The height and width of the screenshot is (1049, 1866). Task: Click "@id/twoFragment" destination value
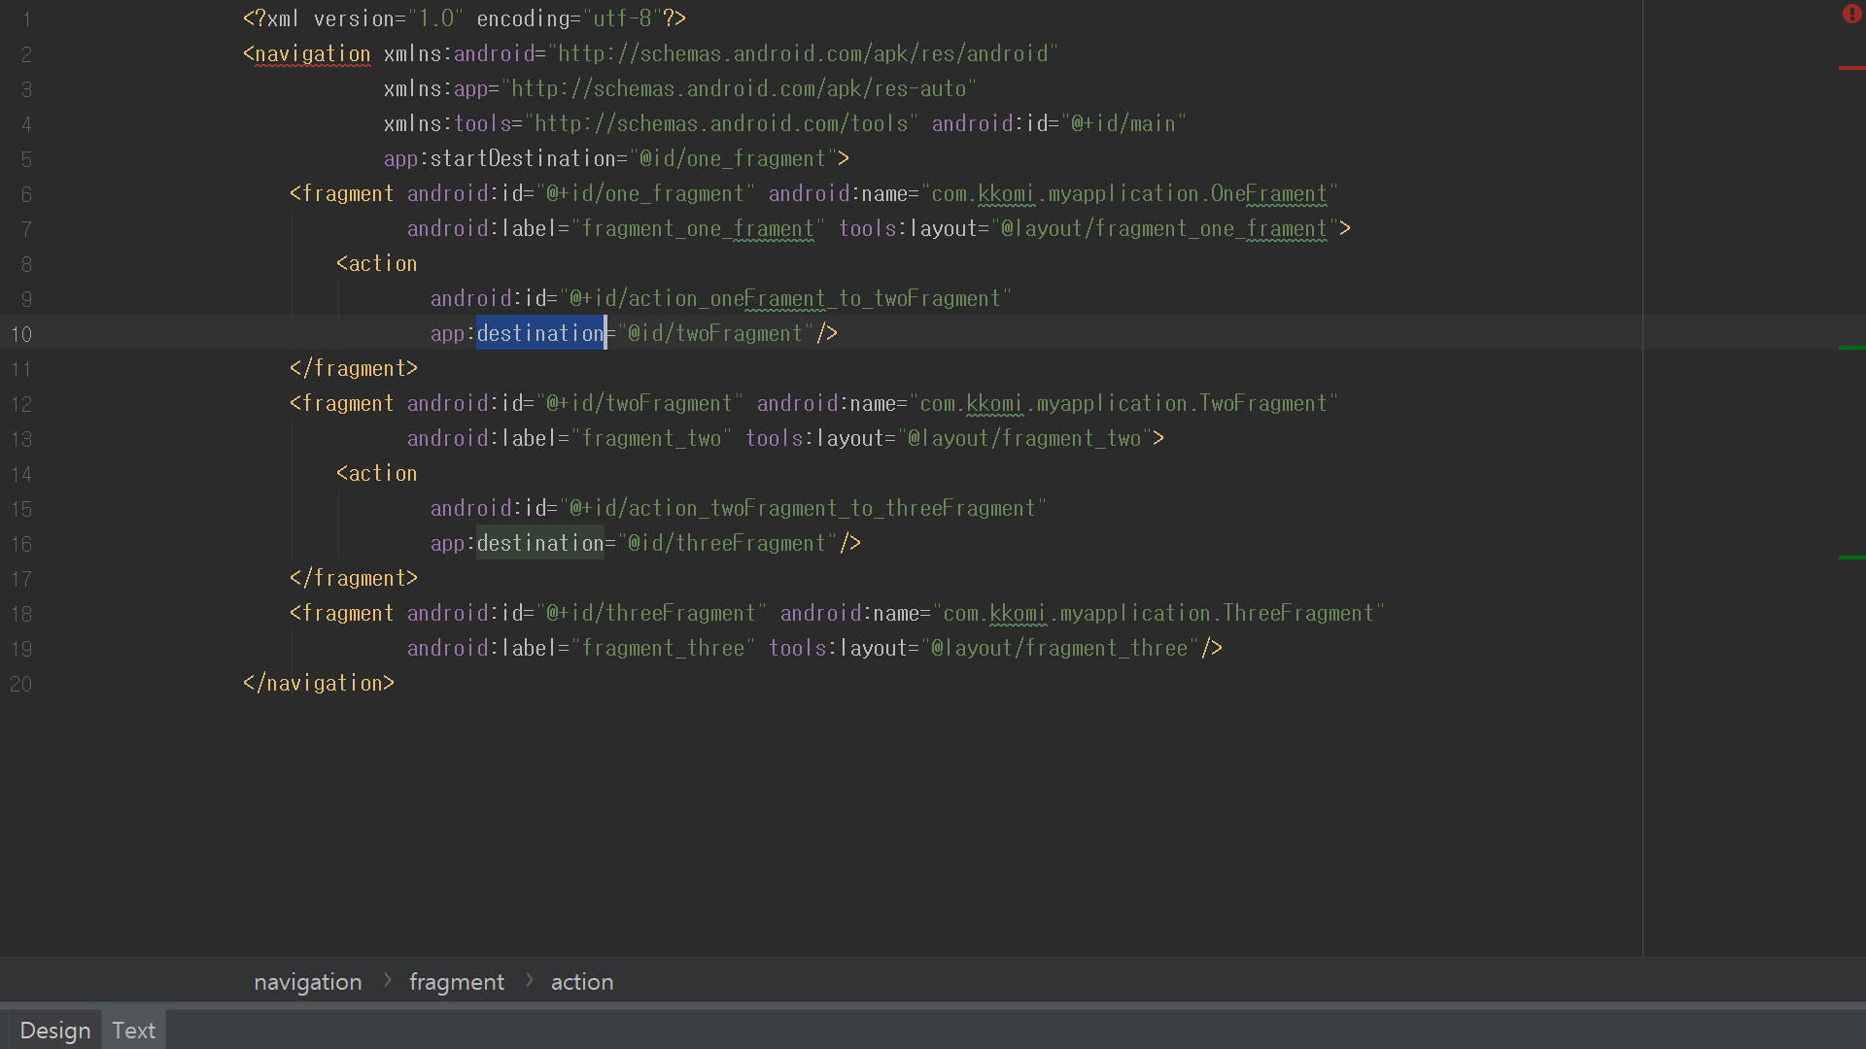pos(715,333)
